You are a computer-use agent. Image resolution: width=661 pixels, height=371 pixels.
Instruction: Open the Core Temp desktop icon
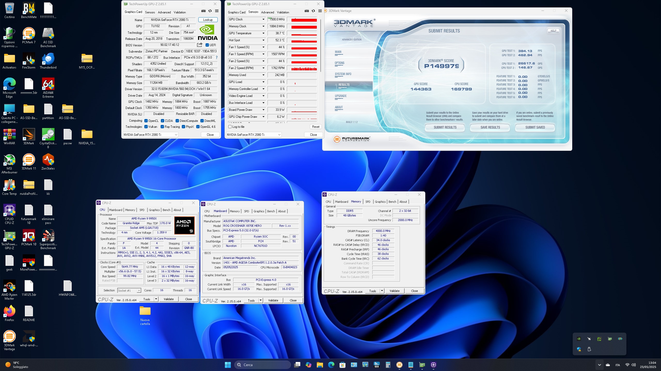click(x=9, y=187)
